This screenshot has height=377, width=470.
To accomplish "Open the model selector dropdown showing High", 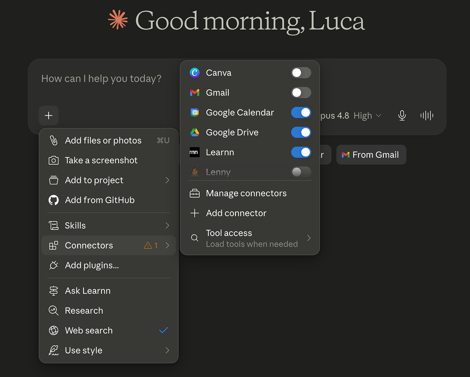I will point(351,115).
